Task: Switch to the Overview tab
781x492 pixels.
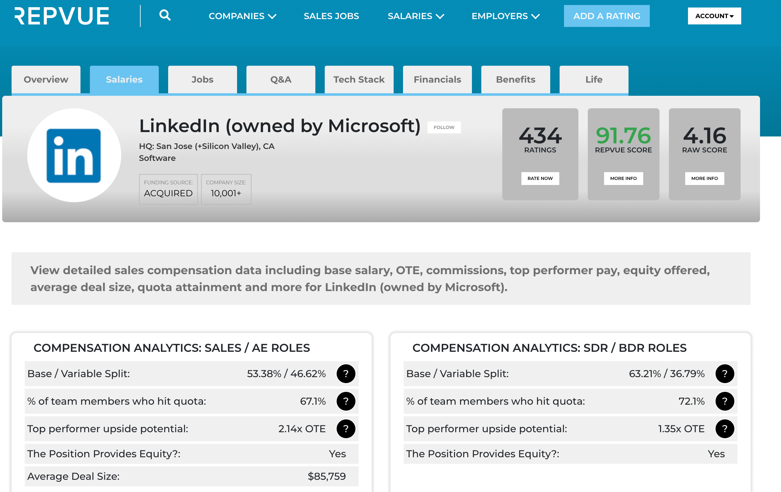Action: (x=46, y=80)
